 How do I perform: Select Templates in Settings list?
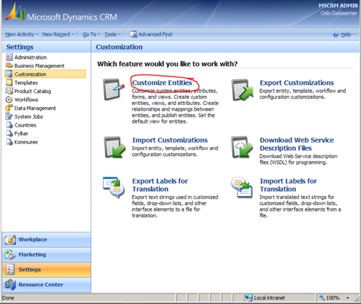(x=26, y=83)
